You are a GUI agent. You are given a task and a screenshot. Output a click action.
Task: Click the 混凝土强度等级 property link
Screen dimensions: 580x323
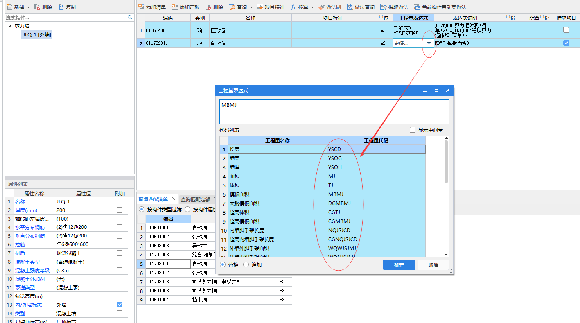(x=32, y=270)
